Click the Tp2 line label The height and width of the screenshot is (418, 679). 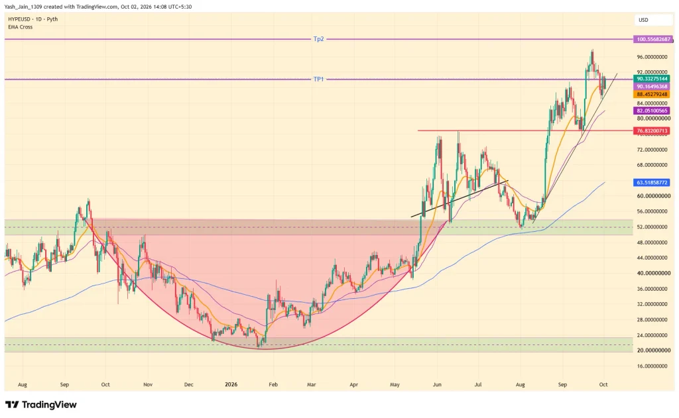(x=318, y=39)
